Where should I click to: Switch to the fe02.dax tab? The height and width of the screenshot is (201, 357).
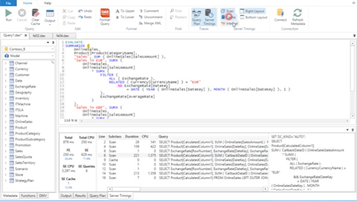point(39,36)
